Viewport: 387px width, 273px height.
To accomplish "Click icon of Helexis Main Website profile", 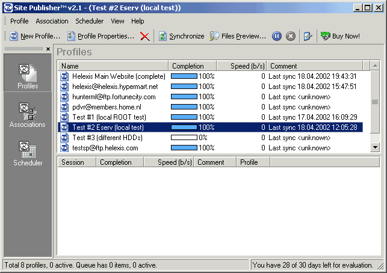I will pos(64,76).
